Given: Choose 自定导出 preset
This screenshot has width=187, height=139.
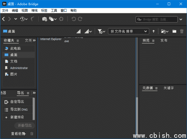Looking at the screenshot, I should coord(18,102).
